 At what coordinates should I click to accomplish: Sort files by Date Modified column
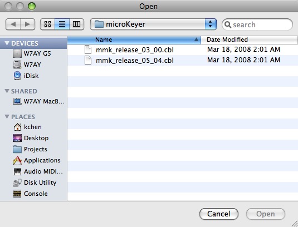click(249, 40)
